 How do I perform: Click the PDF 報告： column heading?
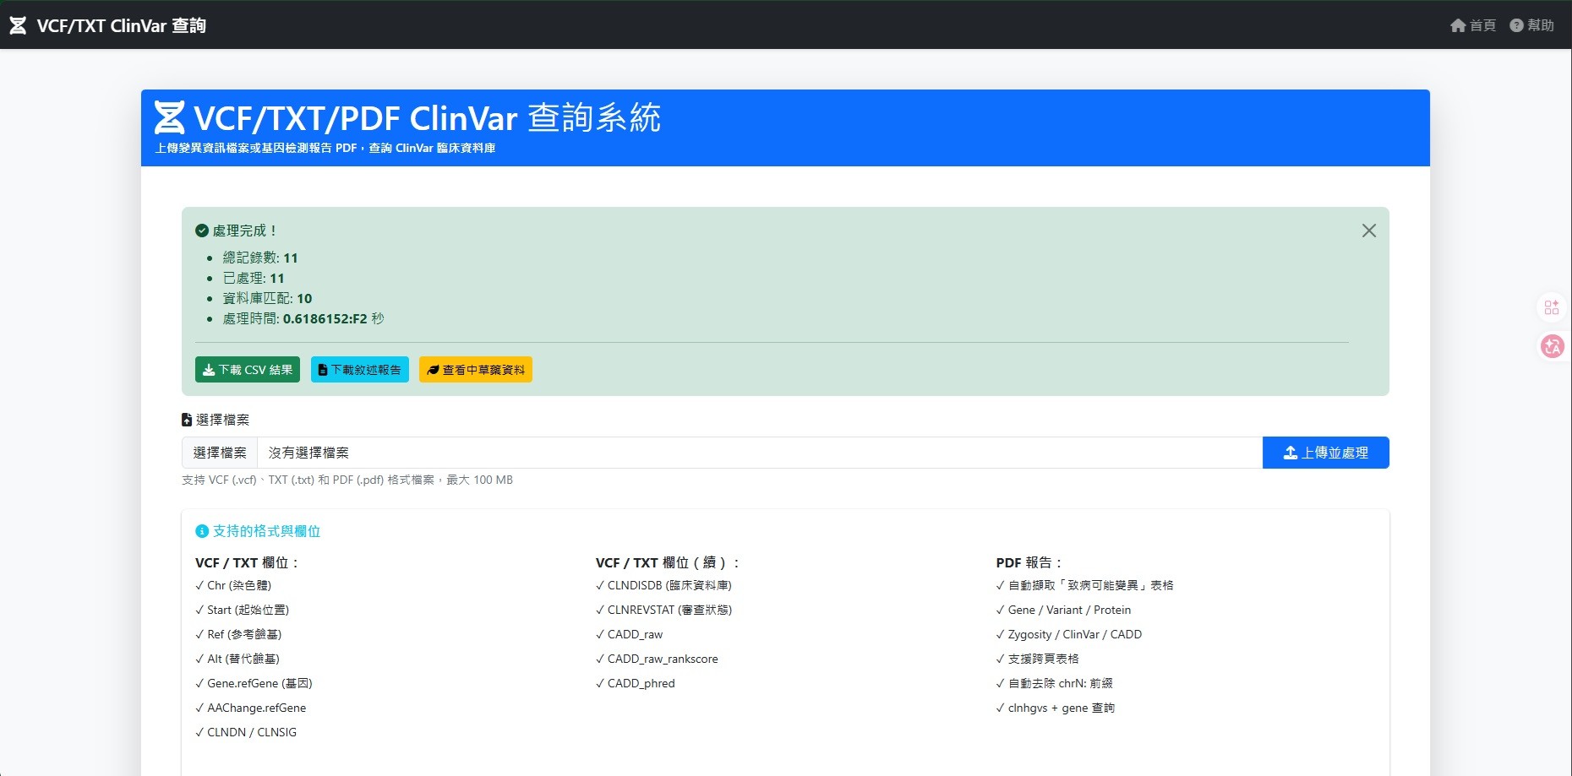[x=1029, y=562]
